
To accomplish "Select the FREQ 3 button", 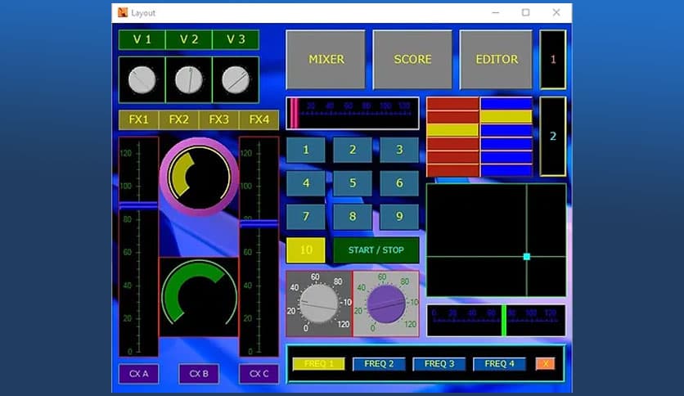I will (439, 364).
